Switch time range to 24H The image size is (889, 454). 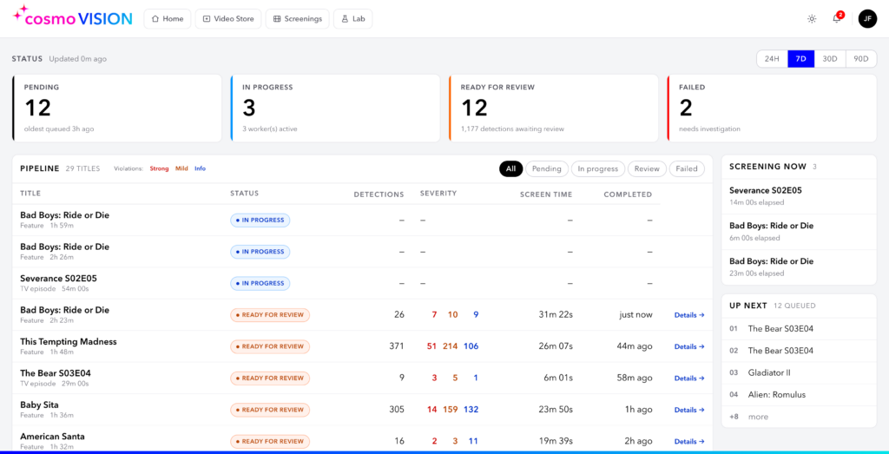point(772,59)
